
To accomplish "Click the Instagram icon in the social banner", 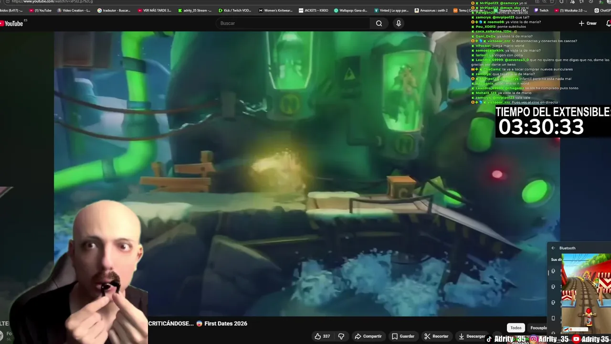I will click(533, 339).
